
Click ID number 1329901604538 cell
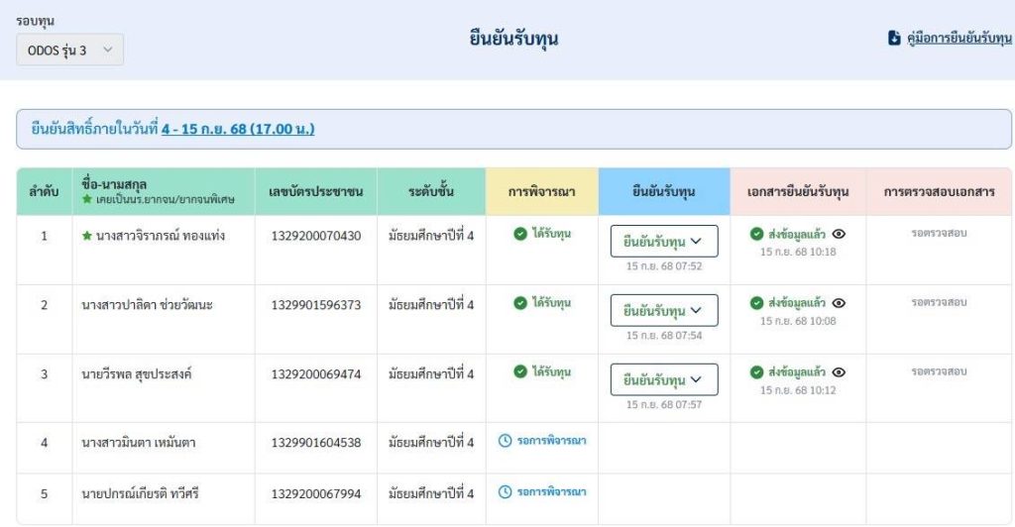tap(316, 443)
